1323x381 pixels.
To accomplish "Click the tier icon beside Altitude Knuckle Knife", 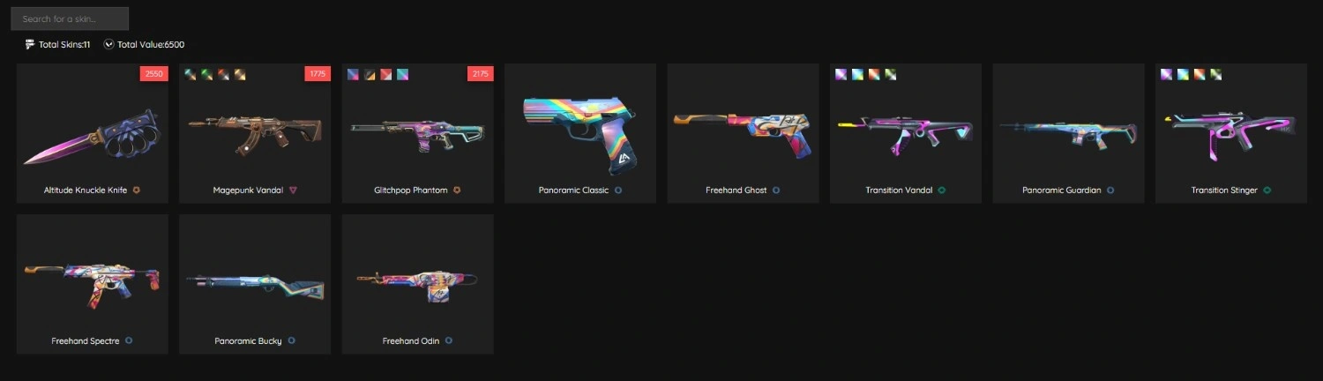I will (x=137, y=190).
